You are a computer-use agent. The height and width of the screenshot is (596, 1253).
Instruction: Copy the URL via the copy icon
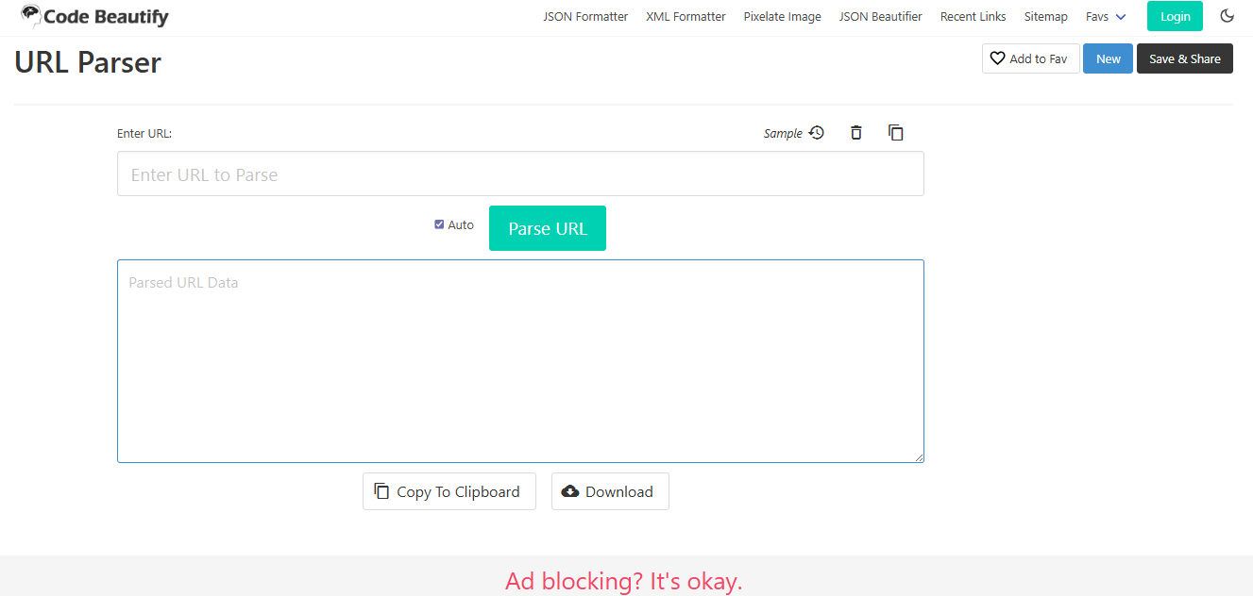[x=895, y=133]
